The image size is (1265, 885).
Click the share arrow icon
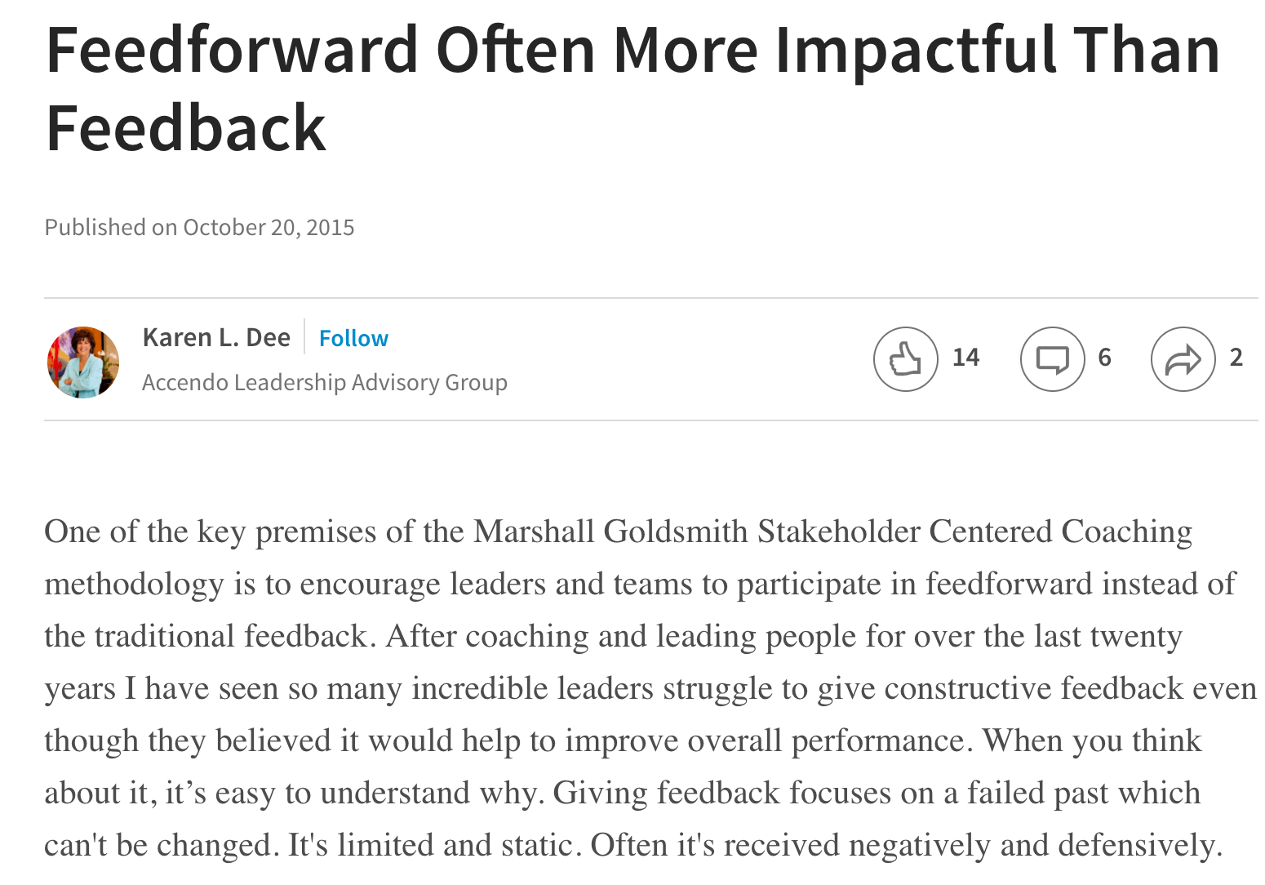1183,358
